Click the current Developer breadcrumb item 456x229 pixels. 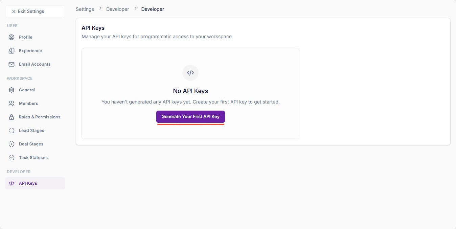click(153, 9)
